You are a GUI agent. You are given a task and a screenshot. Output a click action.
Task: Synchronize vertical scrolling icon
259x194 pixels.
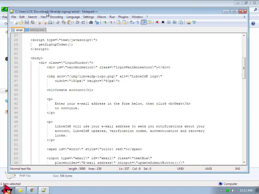118,22
